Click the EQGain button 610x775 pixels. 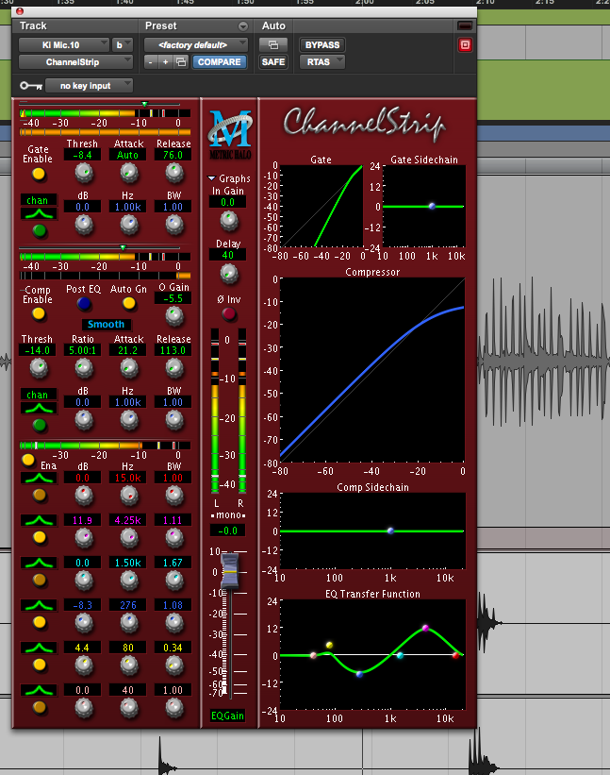tap(227, 716)
